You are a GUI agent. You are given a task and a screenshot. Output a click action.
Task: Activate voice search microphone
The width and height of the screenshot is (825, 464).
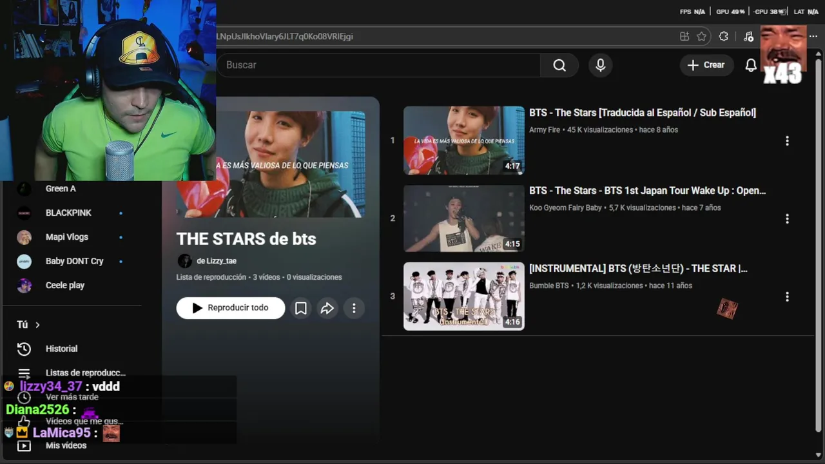600,65
